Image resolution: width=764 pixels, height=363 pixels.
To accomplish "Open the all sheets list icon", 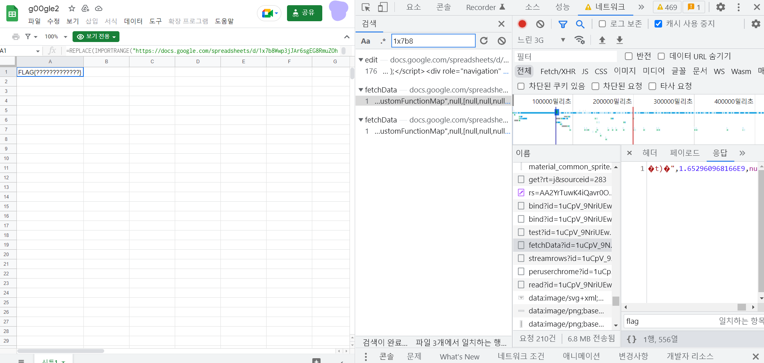I will [21, 361].
